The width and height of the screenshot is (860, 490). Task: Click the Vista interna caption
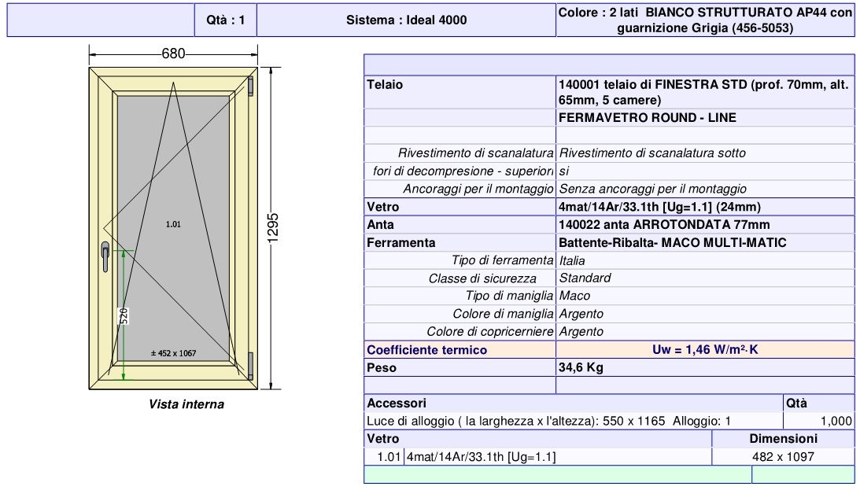click(186, 404)
